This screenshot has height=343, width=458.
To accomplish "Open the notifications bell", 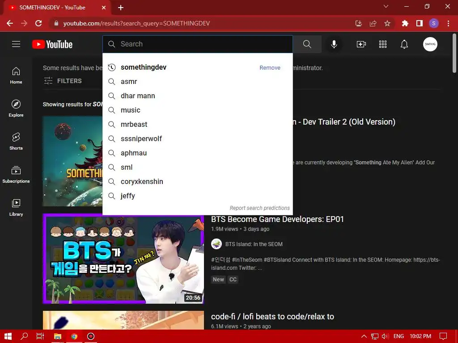I will [x=404, y=44].
